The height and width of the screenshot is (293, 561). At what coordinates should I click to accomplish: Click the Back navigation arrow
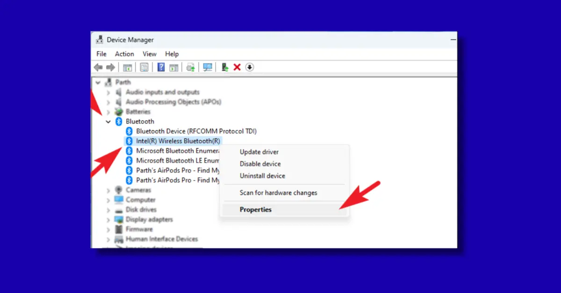click(x=98, y=67)
